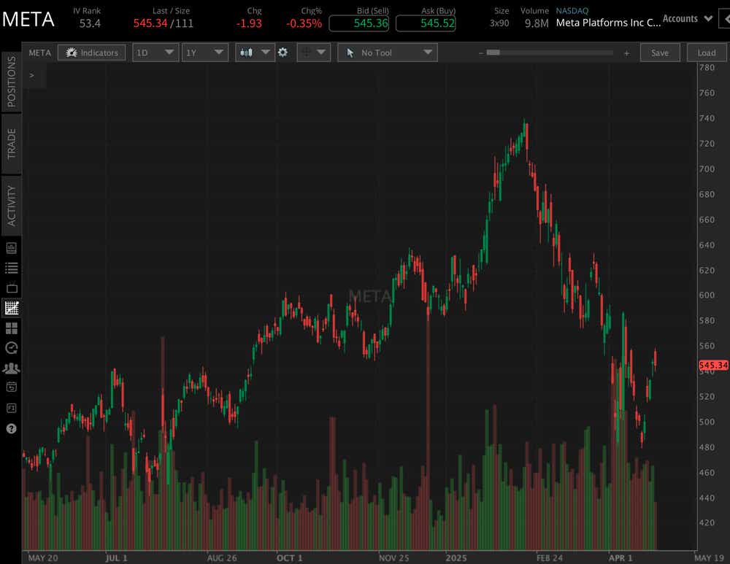The image size is (730, 564).
Task: Click the IV Rank 53.4 value
Action: point(90,23)
